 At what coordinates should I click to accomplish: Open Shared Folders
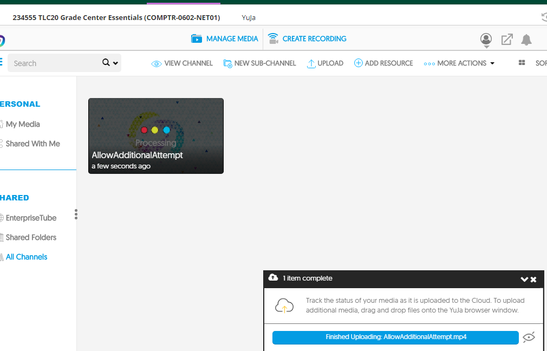31,238
